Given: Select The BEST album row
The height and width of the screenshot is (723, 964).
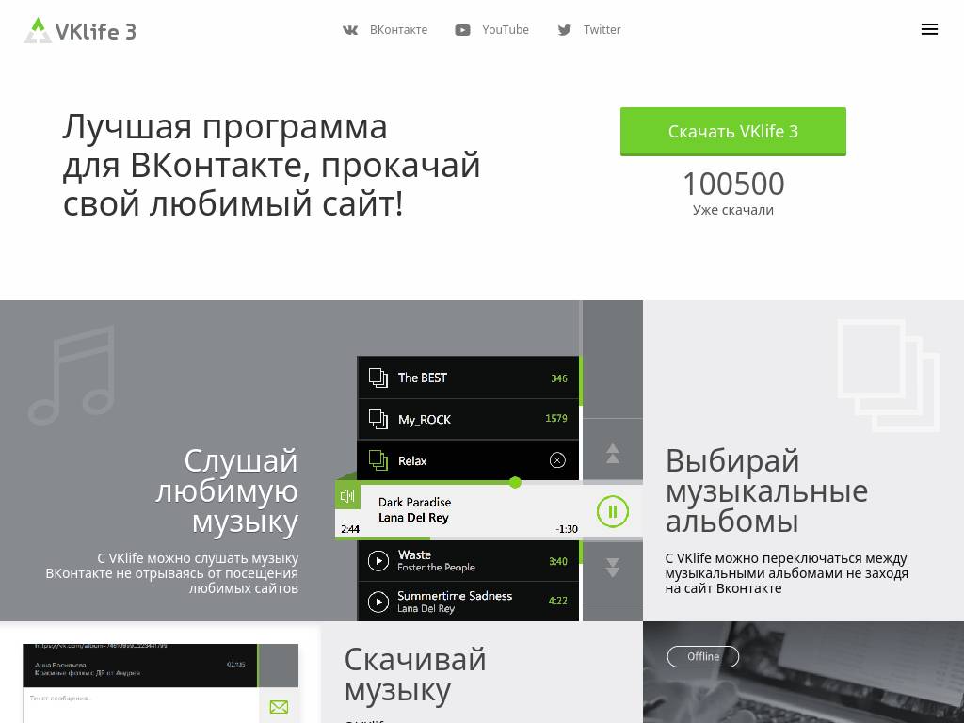Looking at the screenshot, I should click(x=468, y=378).
